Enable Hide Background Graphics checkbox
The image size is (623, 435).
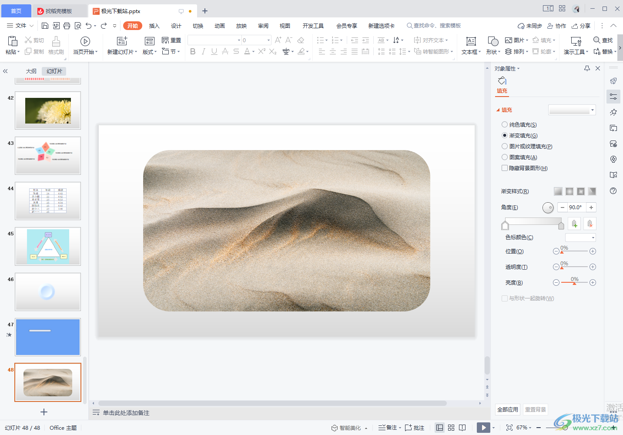click(505, 168)
